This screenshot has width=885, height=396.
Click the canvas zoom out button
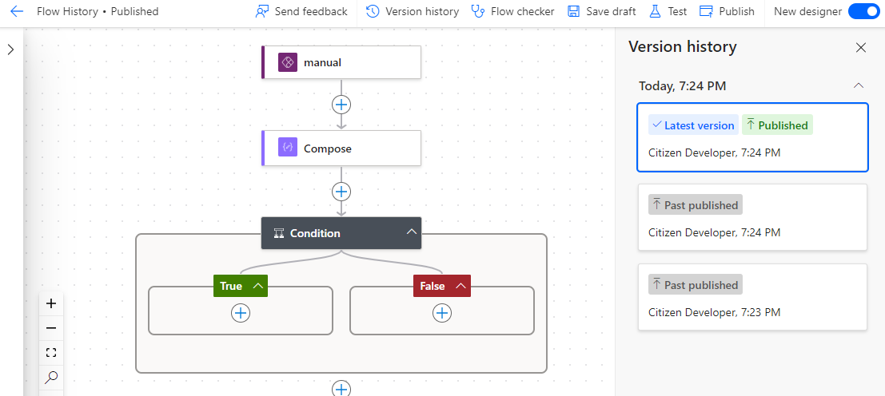[x=51, y=328]
